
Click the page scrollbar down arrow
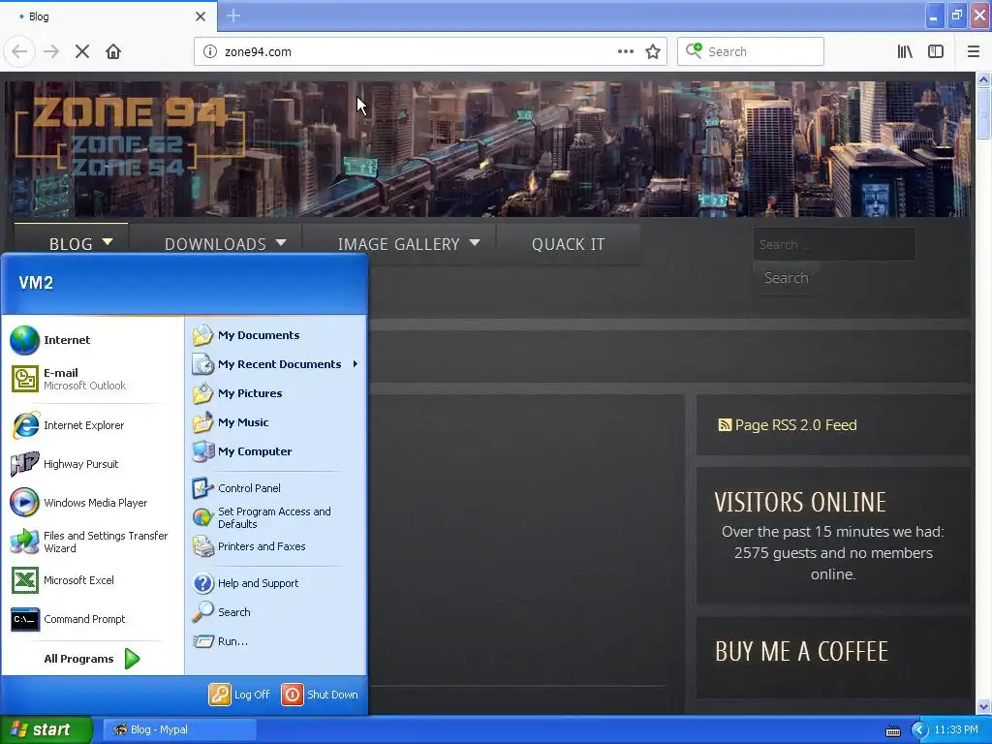pos(984,706)
